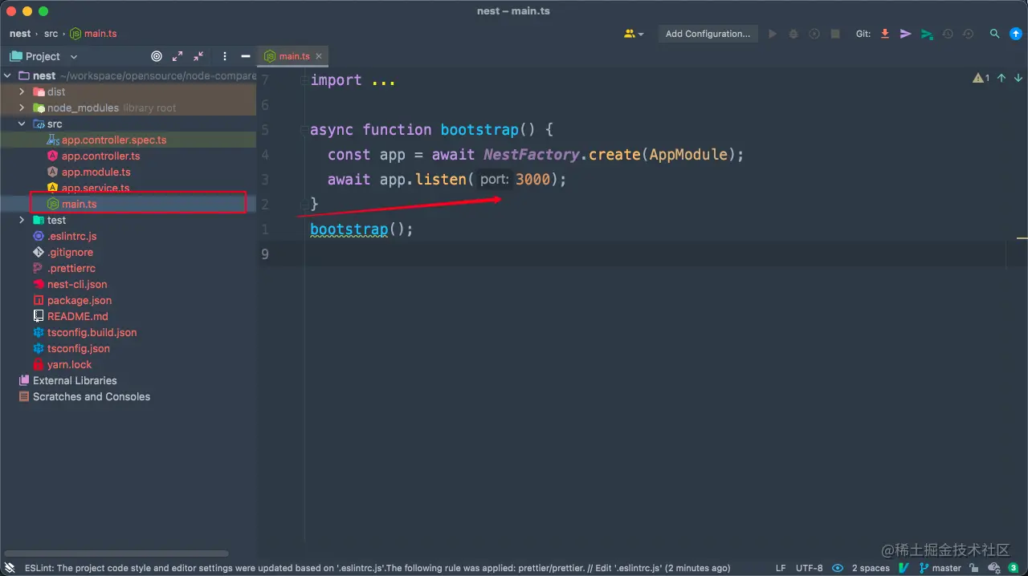Open tsconfig.json file

point(79,348)
